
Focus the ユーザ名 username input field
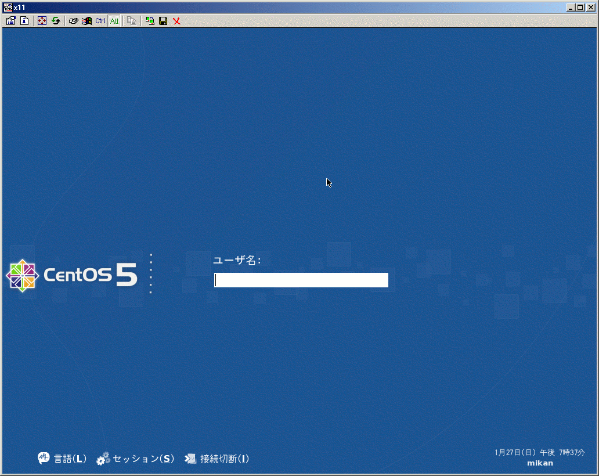[x=301, y=280]
